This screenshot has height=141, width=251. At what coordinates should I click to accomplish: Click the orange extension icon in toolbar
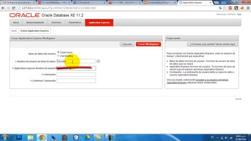point(242,8)
